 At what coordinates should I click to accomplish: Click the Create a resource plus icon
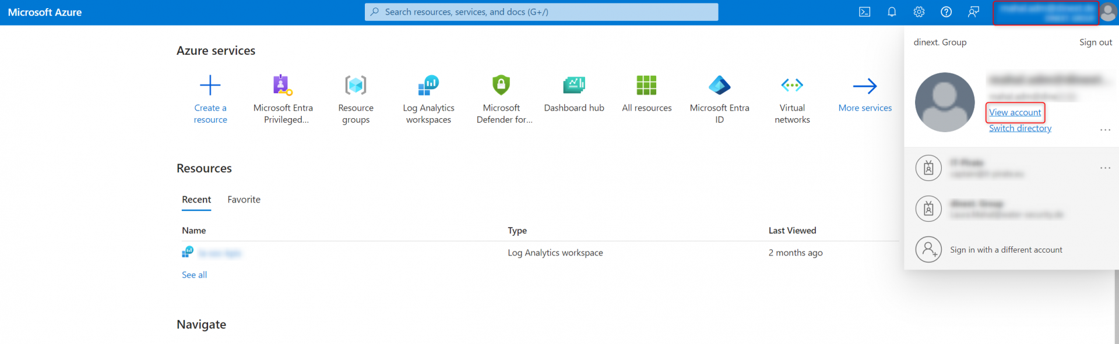[210, 86]
